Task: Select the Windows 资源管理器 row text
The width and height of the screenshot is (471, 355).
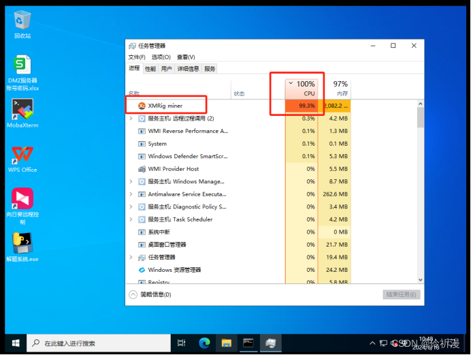Action: pyautogui.click(x=174, y=270)
